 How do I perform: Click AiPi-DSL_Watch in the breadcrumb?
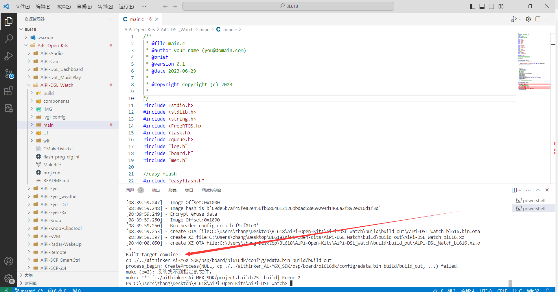(x=177, y=29)
